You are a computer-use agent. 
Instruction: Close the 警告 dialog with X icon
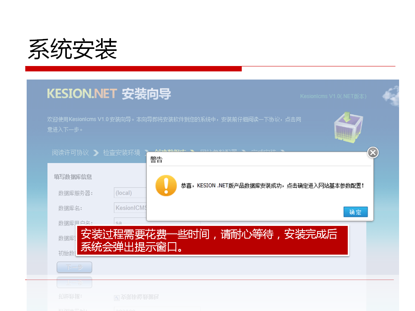(x=373, y=152)
